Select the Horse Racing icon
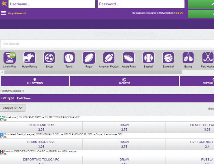214x164 pixels. tap(29, 58)
